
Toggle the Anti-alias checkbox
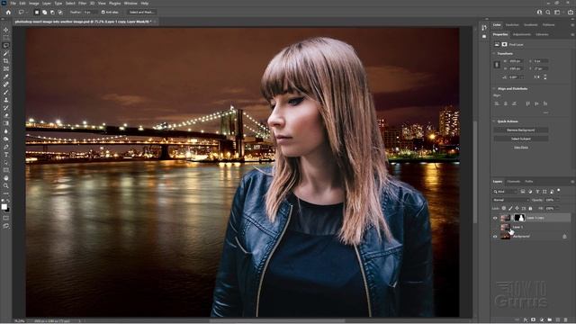tap(103, 12)
